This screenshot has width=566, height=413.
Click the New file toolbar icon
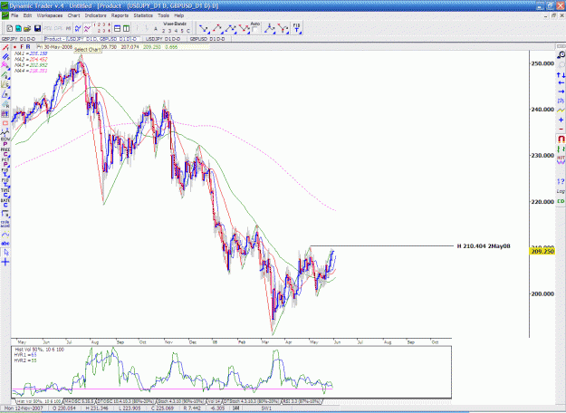point(10,28)
